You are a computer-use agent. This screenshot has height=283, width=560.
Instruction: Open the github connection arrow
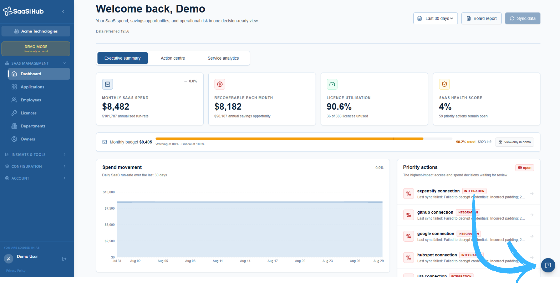(x=532, y=215)
